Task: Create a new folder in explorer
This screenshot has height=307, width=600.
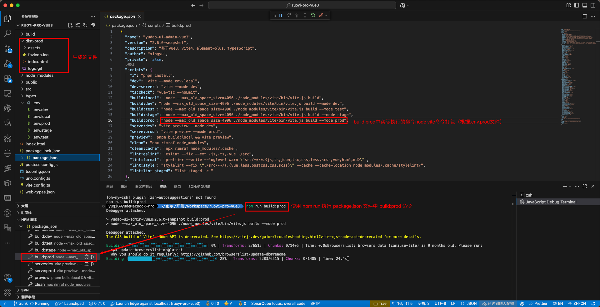Action: point(78,25)
